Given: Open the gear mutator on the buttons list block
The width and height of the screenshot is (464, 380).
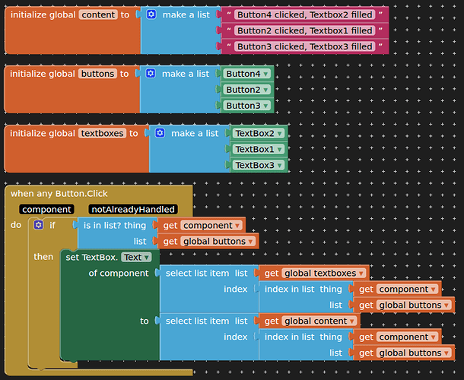Looking at the screenshot, I should [x=151, y=74].
